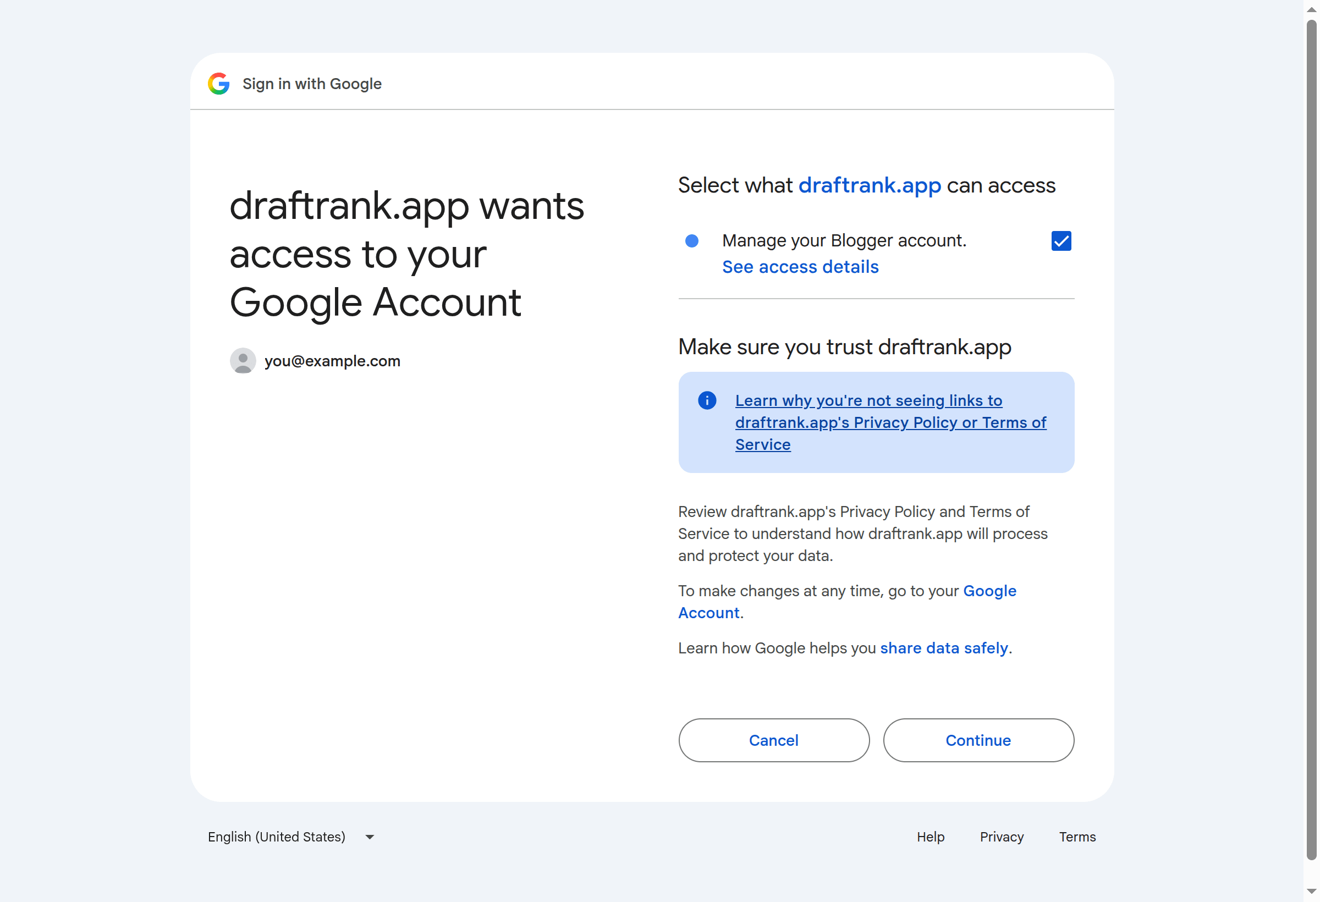Follow the Google Account link
Screen dimensions: 1320x902
[x=847, y=602]
